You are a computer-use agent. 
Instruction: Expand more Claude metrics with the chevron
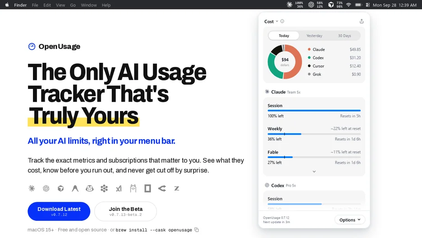(x=314, y=172)
